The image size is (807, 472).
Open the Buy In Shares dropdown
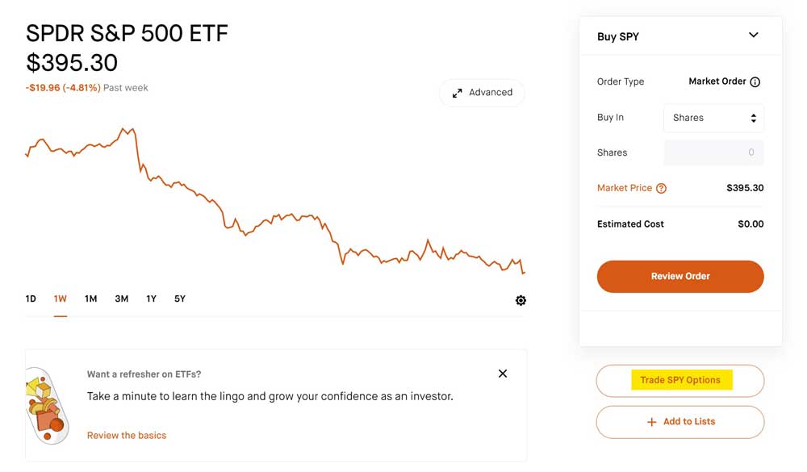pyautogui.click(x=713, y=118)
